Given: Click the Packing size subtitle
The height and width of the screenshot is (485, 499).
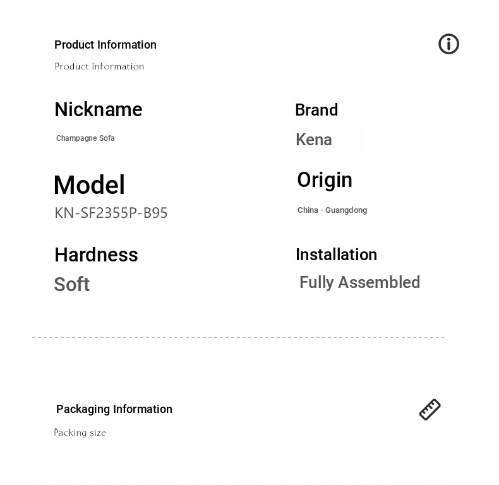Looking at the screenshot, I should pyautogui.click(x=80, y=433).
